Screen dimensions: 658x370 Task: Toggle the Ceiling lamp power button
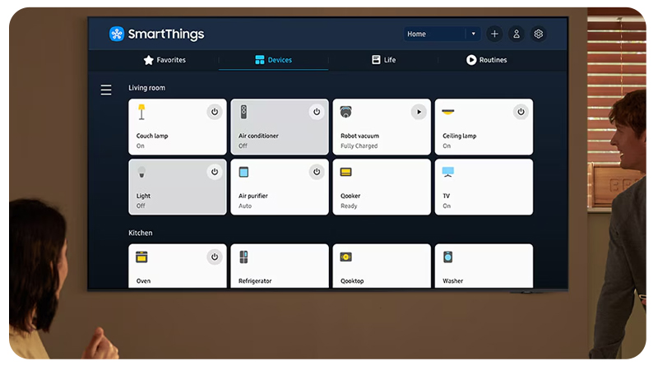coord(520,112)
